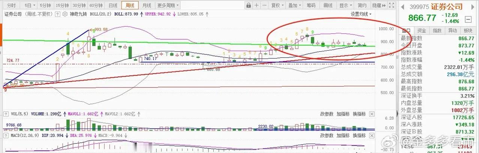The image size is (479, 153).
Task: Click 改参数 in the VOL panel
Action: tap(326, 114)
